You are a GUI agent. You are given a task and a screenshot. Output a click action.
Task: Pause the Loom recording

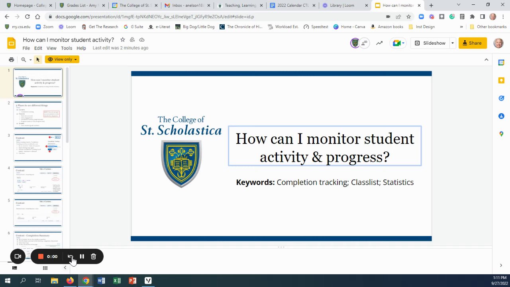(x=82, y=256)
